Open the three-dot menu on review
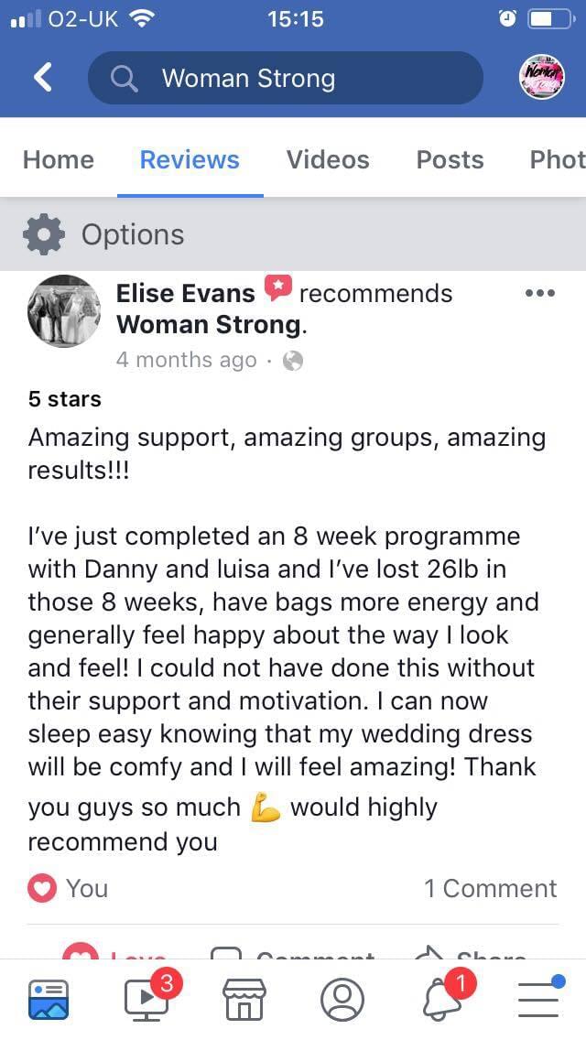586x1040 pixels. tap(540, 294)
